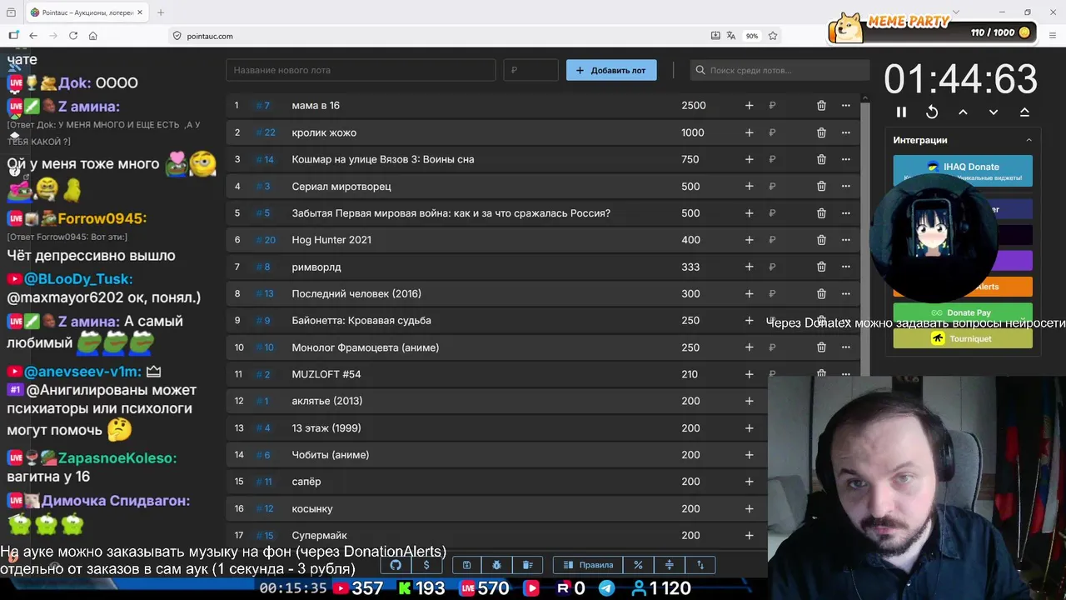Add amount plus for 'сапёр'

[749, 482]
